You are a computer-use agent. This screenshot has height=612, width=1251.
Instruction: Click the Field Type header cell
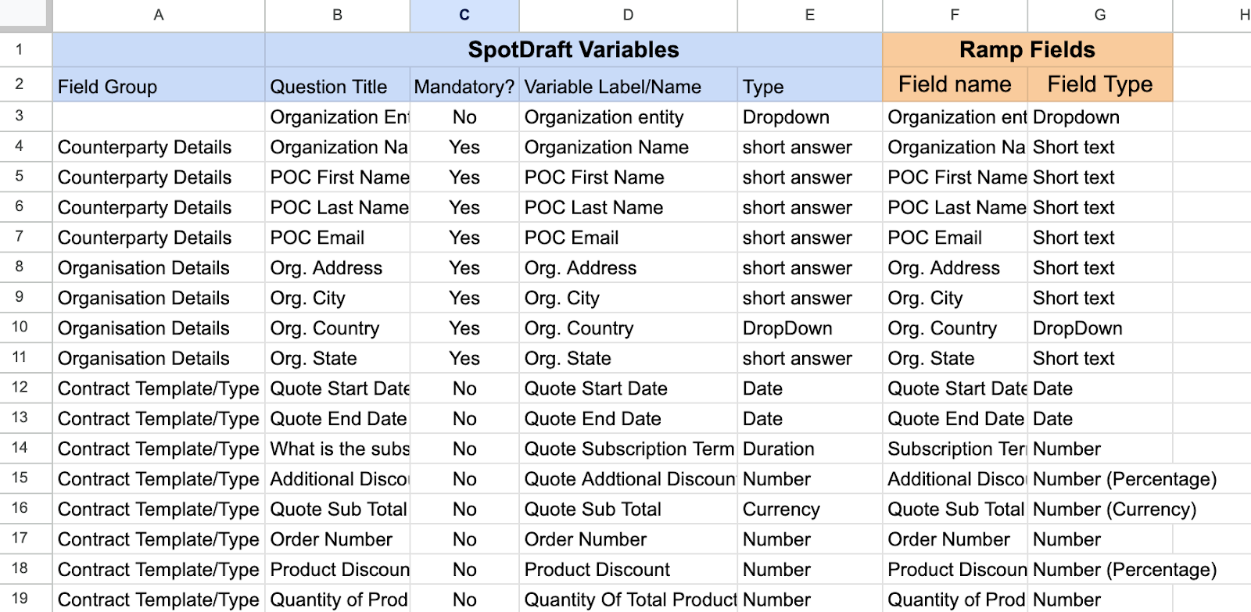(x=1099, y=84)
